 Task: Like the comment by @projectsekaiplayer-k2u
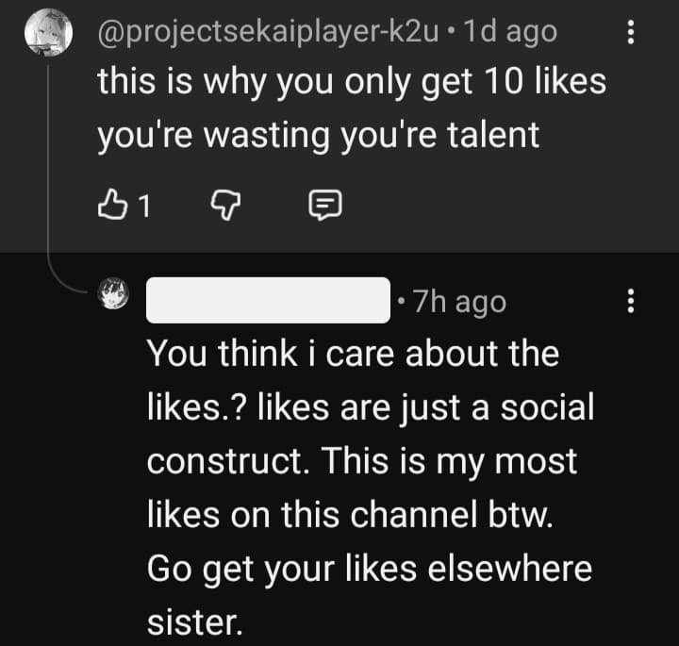point(110,205)
